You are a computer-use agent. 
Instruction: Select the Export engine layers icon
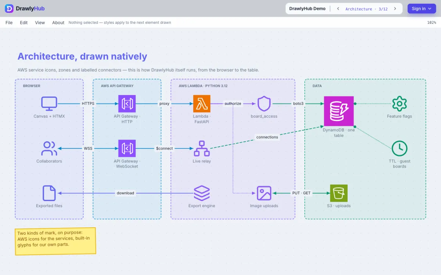pyautogui.click(x=202, y=193)
